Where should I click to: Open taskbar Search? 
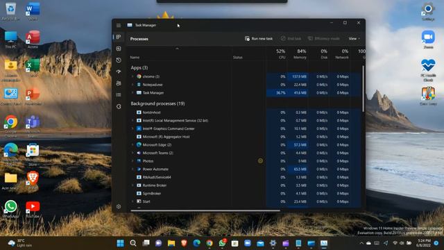click(133, 243)
